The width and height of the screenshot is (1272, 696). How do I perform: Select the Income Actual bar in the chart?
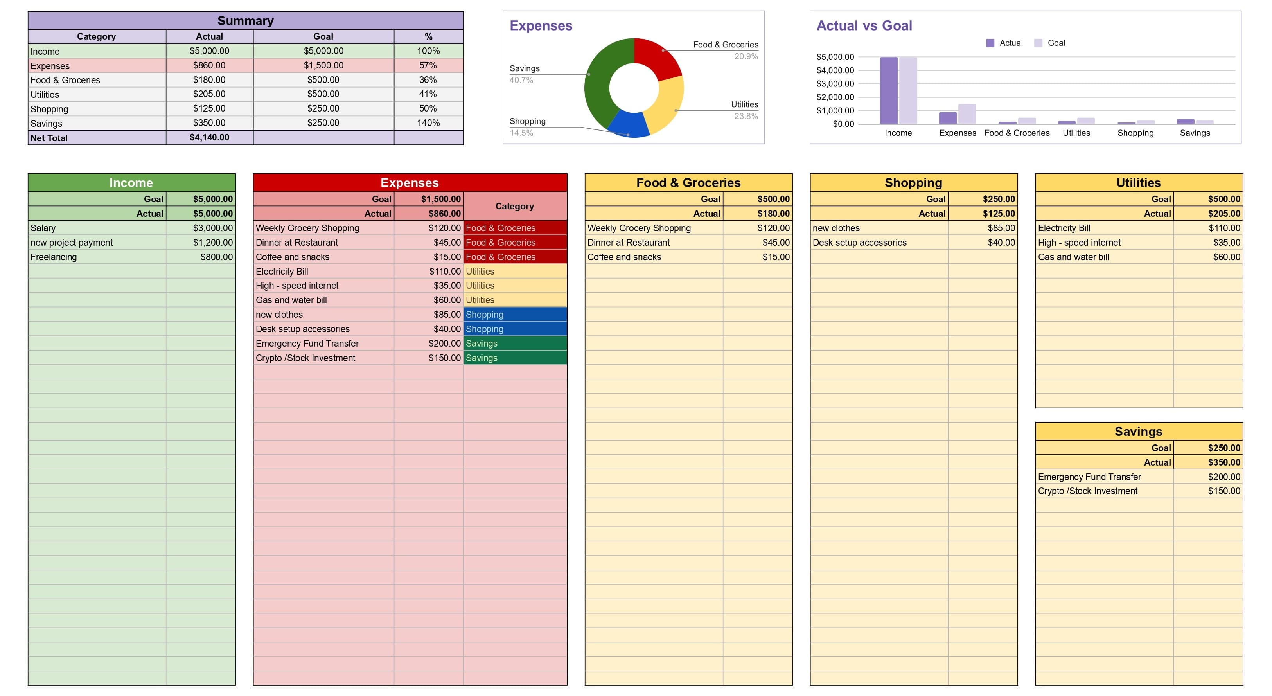[888, 90]
